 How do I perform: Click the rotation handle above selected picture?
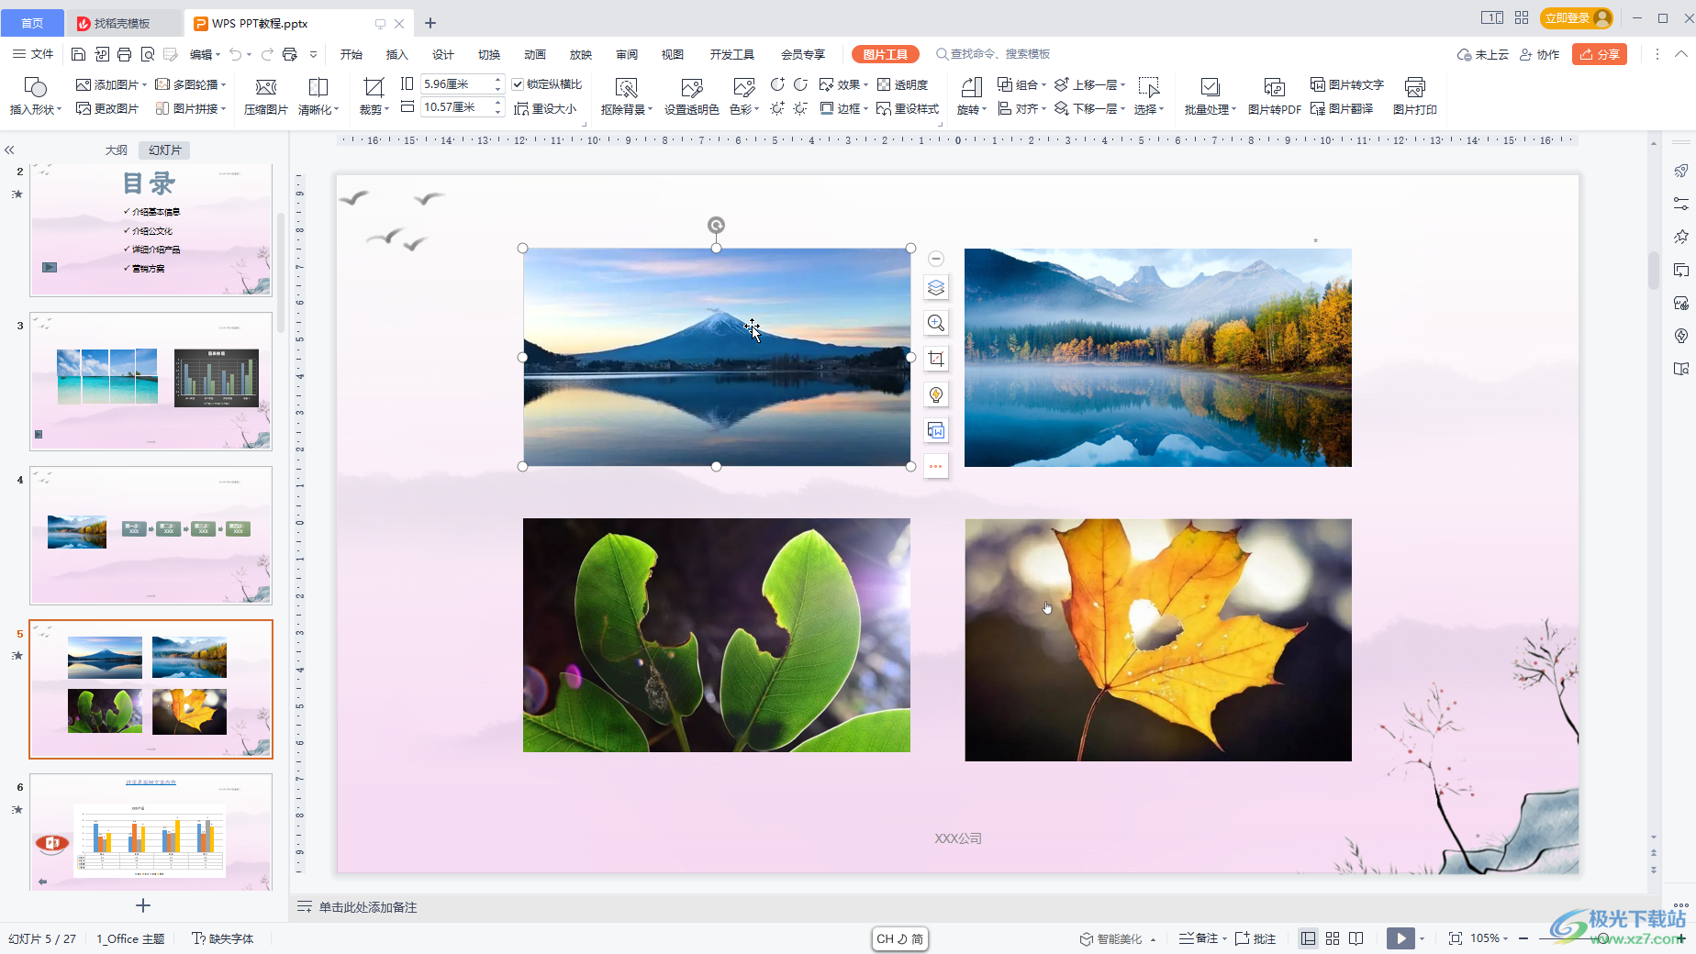click(x=716, y=225)
